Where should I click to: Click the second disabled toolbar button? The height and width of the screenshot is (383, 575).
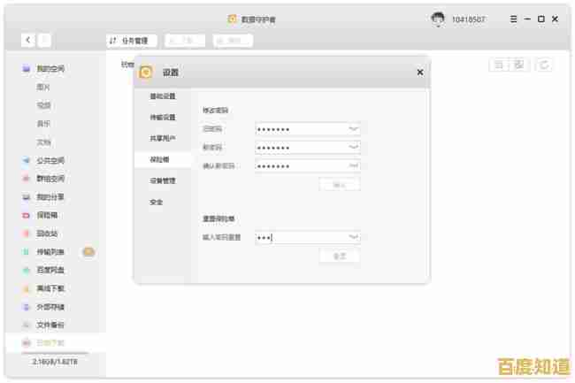pyautogui.click(x=185, y=41)
